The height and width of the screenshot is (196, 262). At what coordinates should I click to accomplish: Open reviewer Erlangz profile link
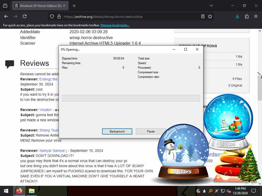click(48, 79)
